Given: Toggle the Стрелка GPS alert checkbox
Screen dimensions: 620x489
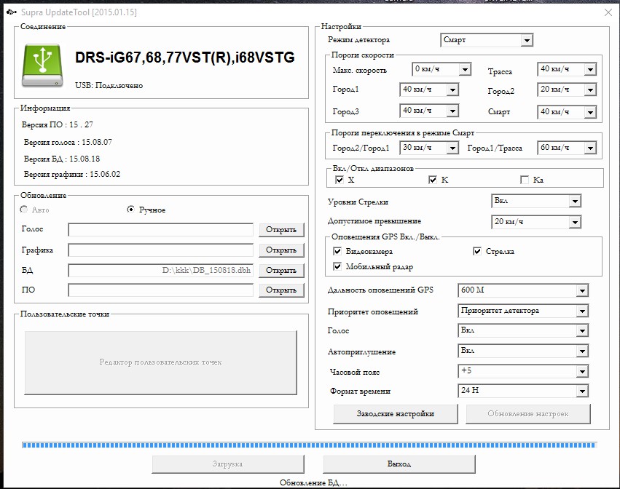Looking at the screenshot, I should (477, 251).
